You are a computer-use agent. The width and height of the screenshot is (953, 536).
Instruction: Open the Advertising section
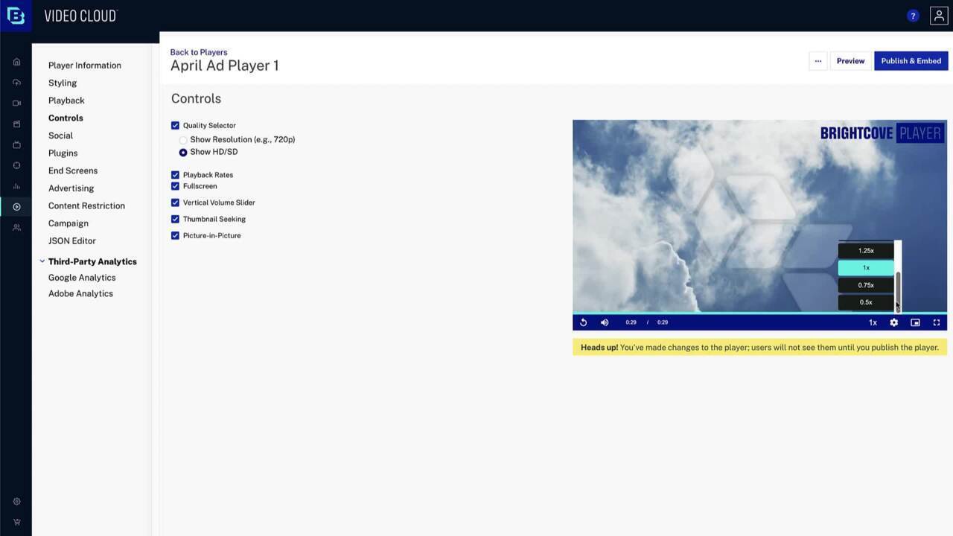tap(71, 188)
